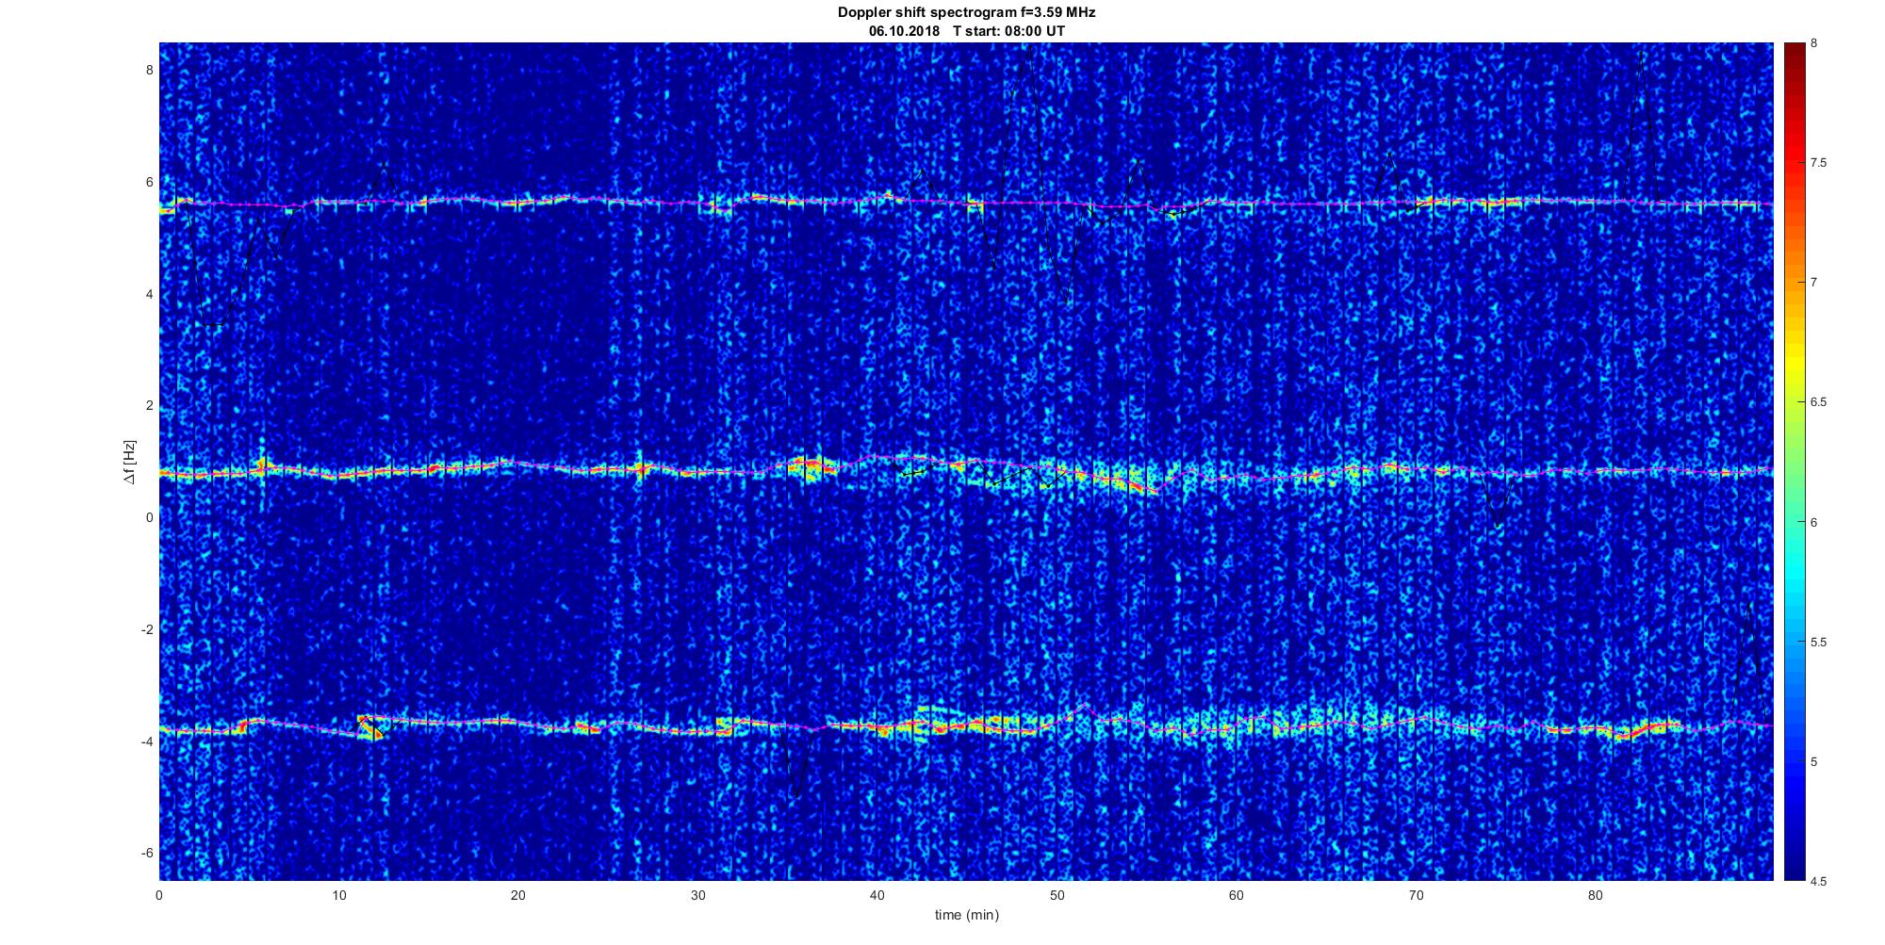
Task: Click the colorbar tick label 7.5
Action: coord(1818,163)
